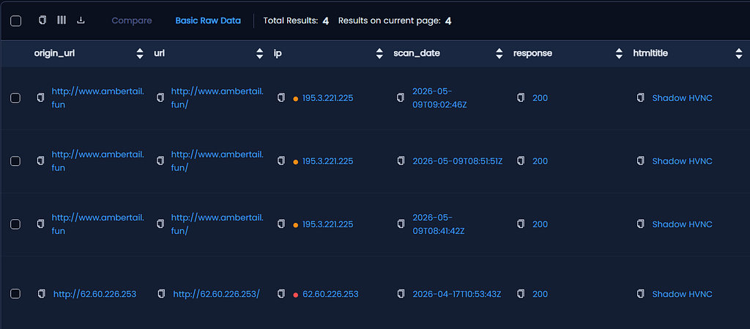Copy IP in the 08:41:42Z row
The width and height of the screenshot is (750, 329).
(281, 224)
